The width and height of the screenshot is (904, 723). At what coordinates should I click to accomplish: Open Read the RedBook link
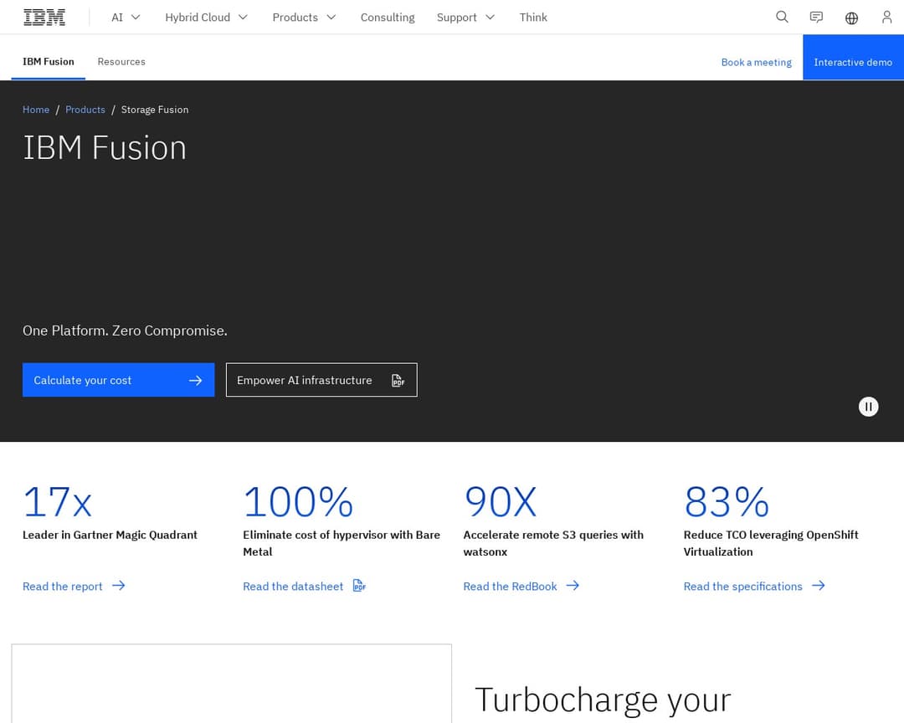tap(521, 587)
